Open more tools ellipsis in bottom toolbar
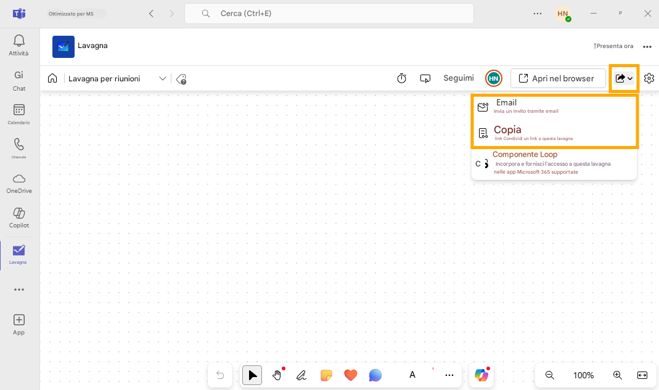Screen dimensions: 659x390 [x=449, y=375]
